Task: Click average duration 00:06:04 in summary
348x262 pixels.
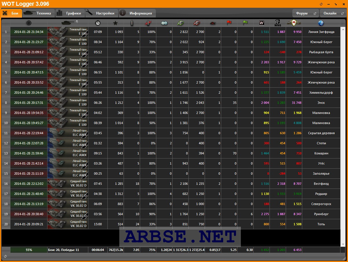Action: [98, 250]
